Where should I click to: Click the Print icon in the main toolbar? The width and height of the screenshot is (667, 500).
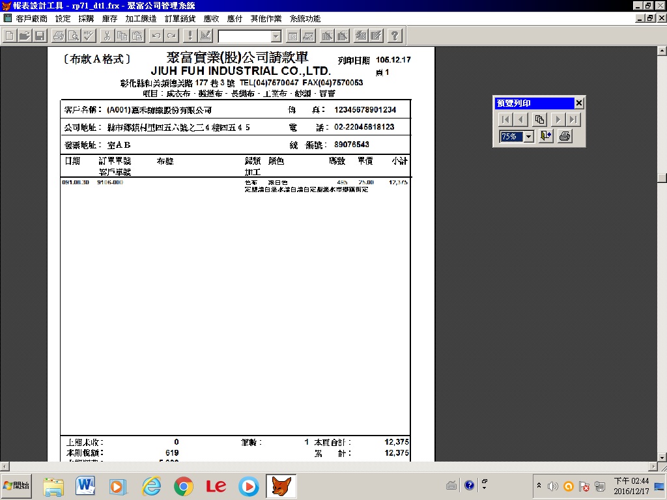(x=58, y=36)
